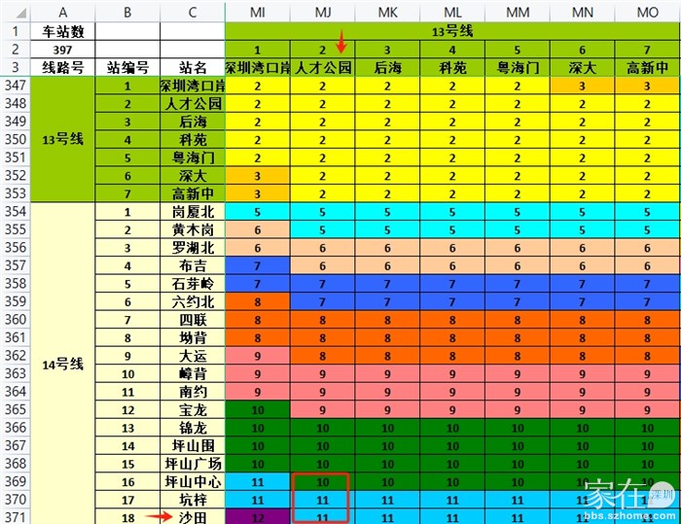Click the 沙田 station name cell
Viewport: 681px width, 524px height.
pyautogui.click(x=193, y=516)
